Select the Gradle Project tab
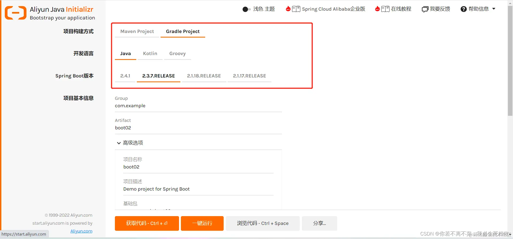Image resolution: width=513 pixels, height=239 pixels. pos(183,31)
